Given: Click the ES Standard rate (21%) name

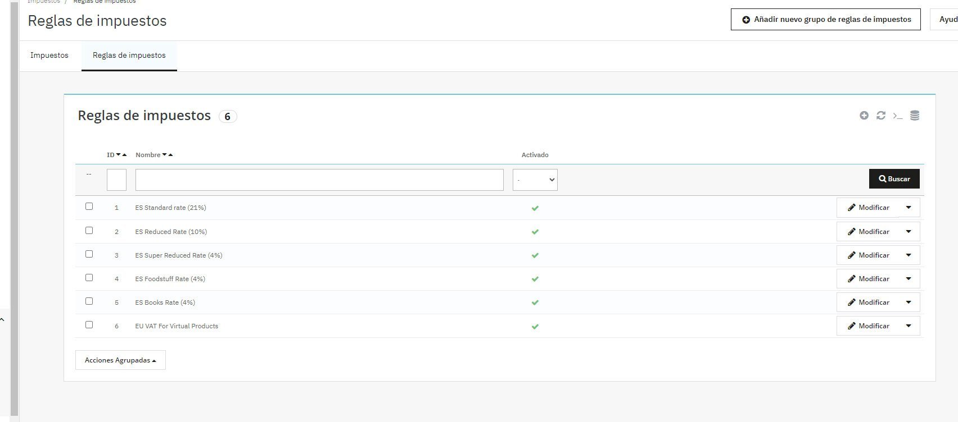Looking at the screenshot, I should point(170,208).
